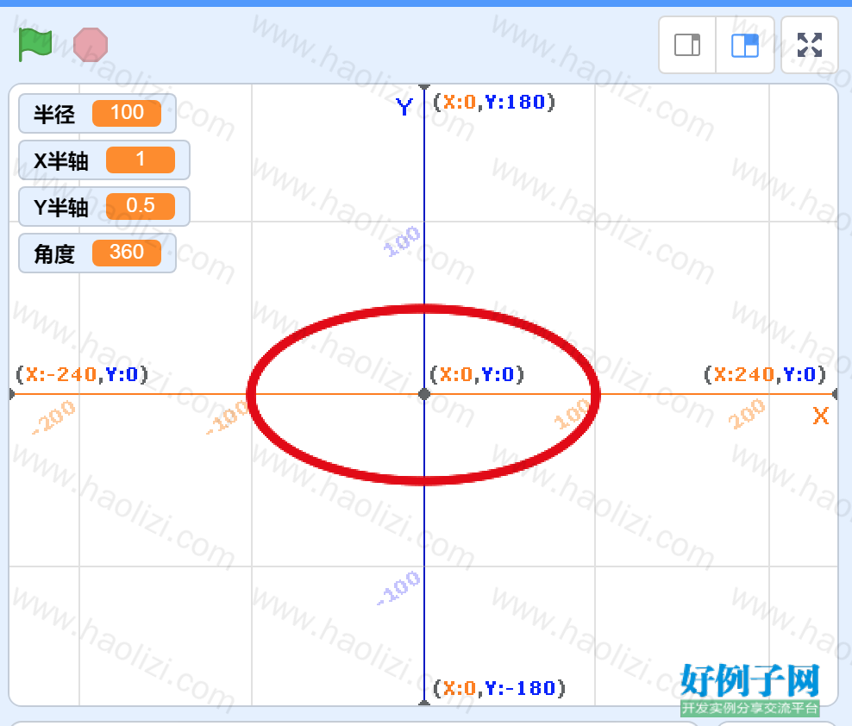Screen dimensions: 852x726
Task: Click the green flag to run
Action: 34,45
